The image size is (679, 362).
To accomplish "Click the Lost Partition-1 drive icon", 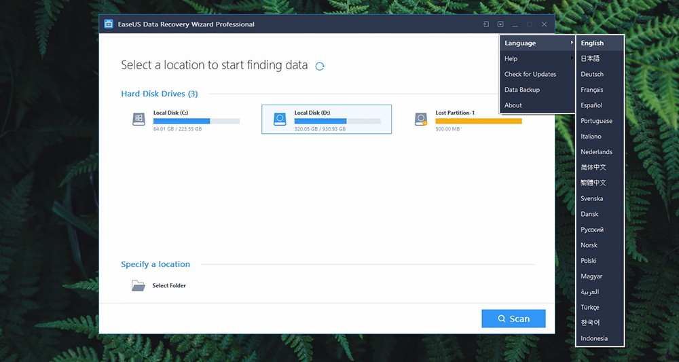I will click(x=421, y=119).
